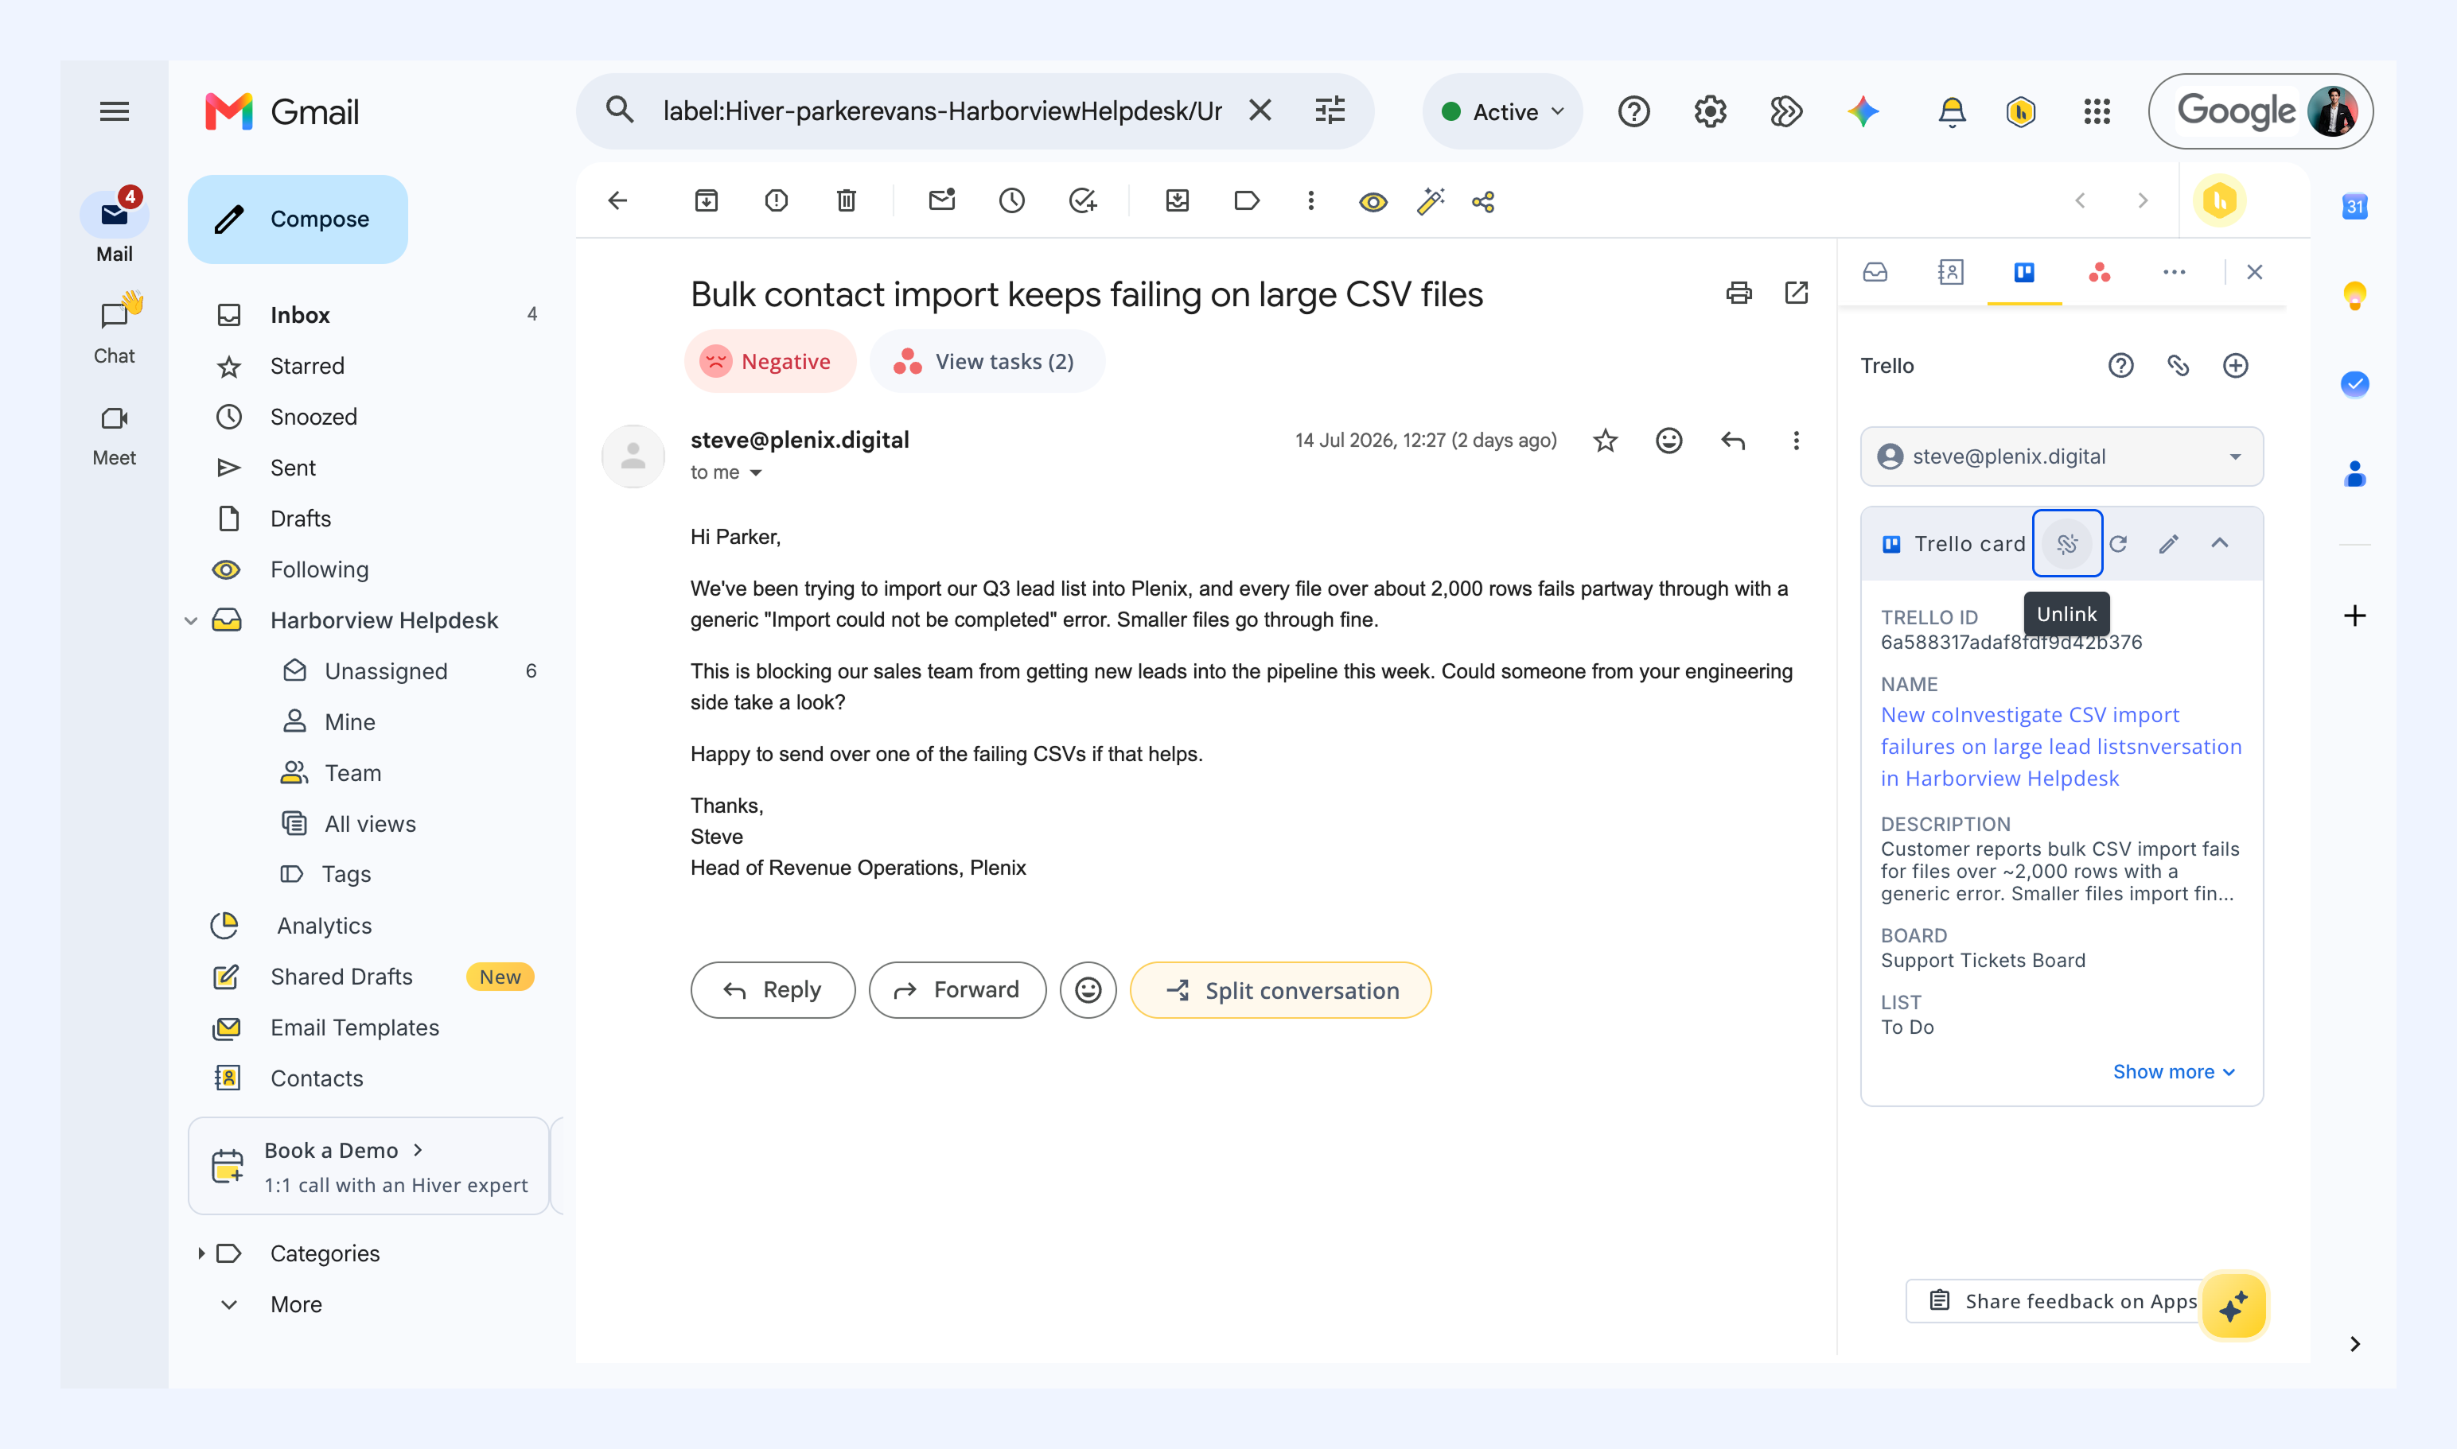The height and width of the screenshot is (1449, 2457).
Task: Click the Split conversation button
Action: coord(1281,990)
